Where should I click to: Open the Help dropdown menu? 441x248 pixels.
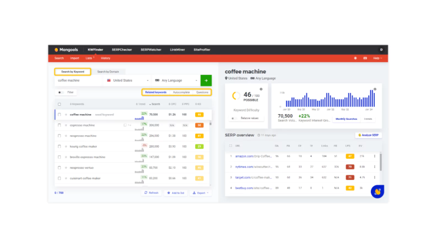377,58
